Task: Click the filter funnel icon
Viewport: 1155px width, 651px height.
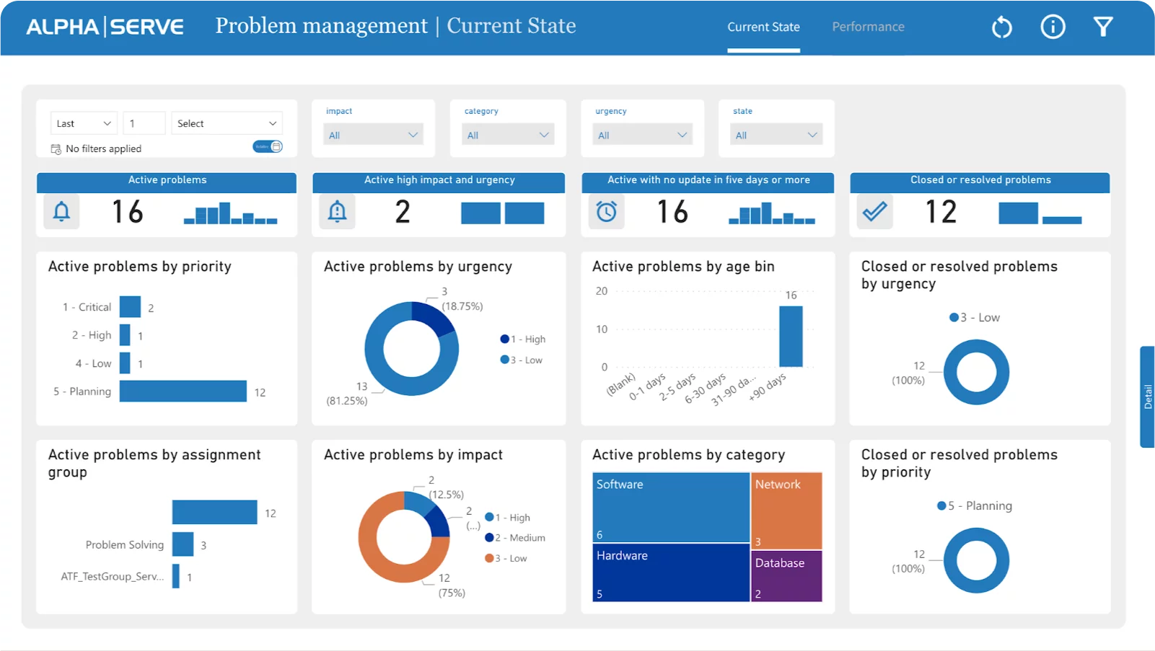Action: 1103,27
